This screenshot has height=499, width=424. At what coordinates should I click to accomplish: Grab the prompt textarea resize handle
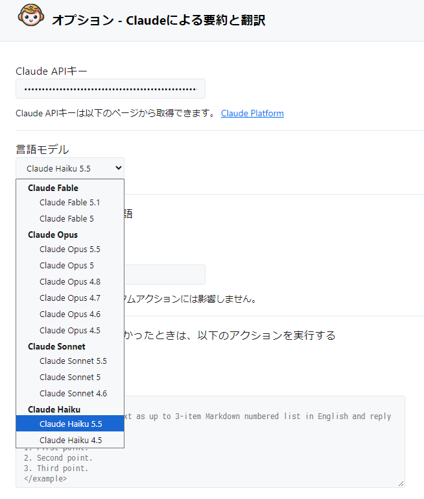coord(401,483)
